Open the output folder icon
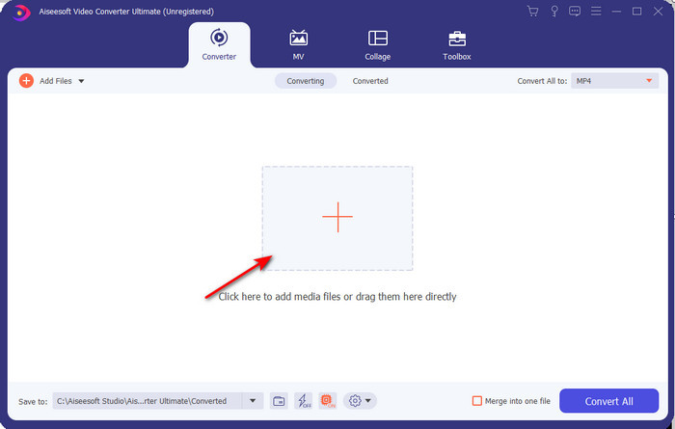 (279, 401)
